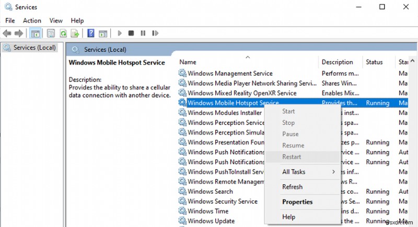Open the View menu
The width and height of the screenshot is (418, 227).
coord(56,20)
